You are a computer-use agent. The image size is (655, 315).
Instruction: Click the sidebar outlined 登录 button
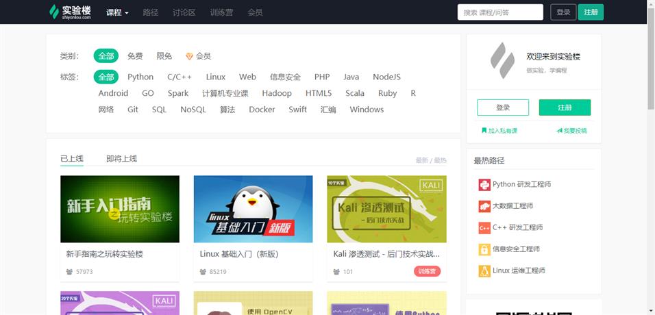[x=503, y=108]
